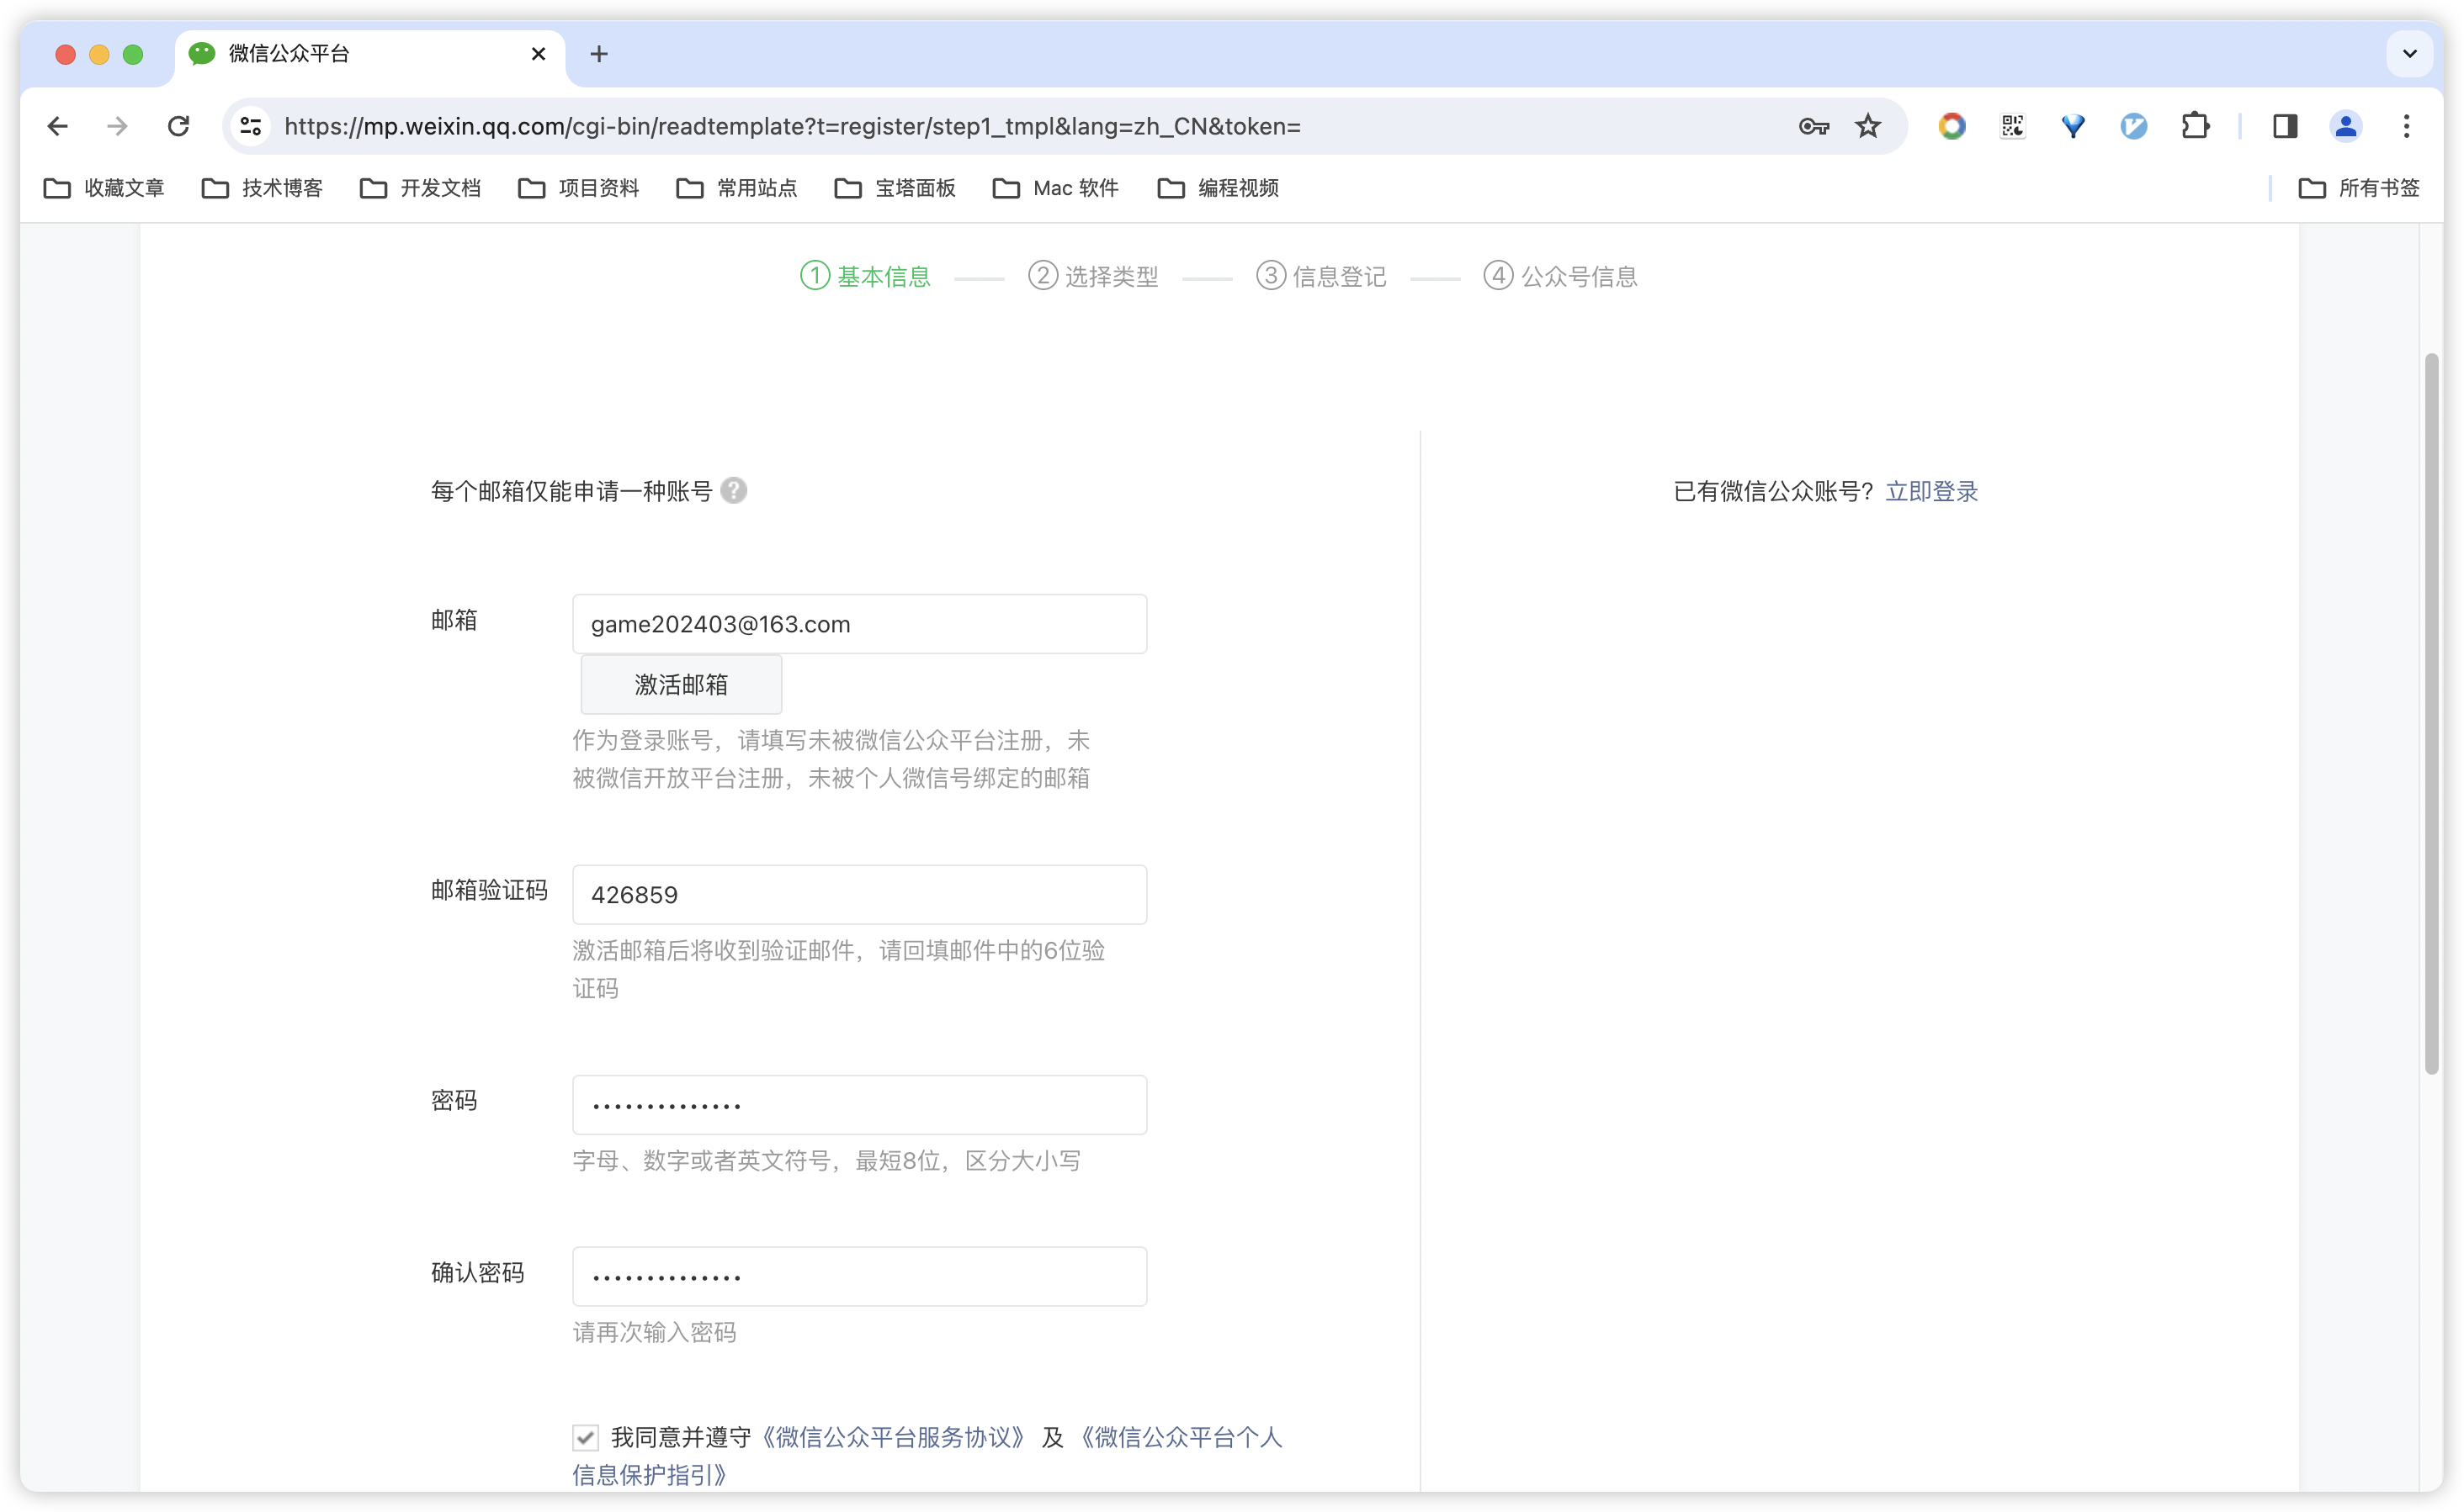Expand the tab search dropdown arrow

[x=2409, y=54]
